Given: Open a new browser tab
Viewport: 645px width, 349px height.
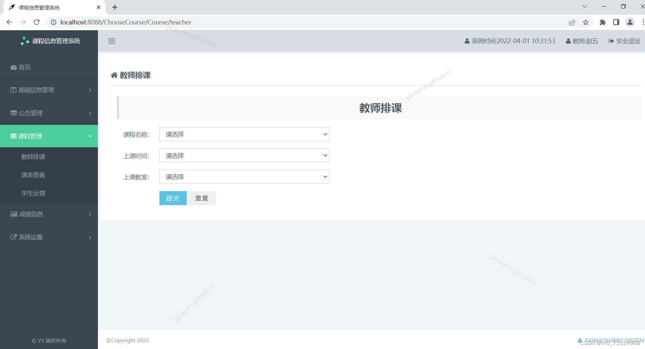Looking at the screenshot, I should tap(115, 7).
